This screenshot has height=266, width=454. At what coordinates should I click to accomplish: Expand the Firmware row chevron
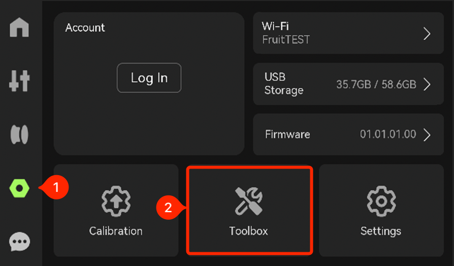coord(427,135)
